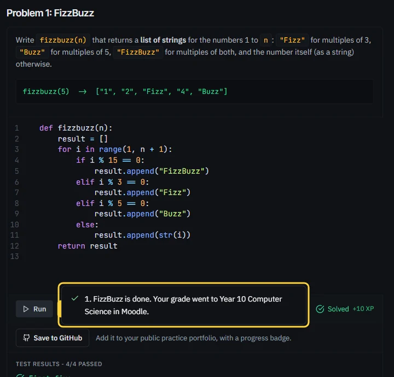394x377 pixels.
Task: Click the 'fizzbuzz(n)' inline code in description
Action: click(x=63, y=40)
